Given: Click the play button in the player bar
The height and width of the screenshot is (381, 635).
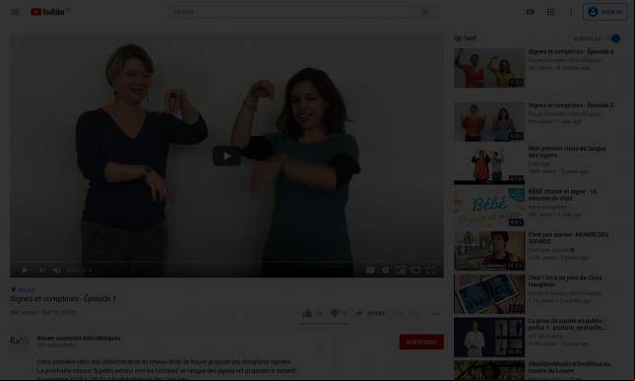Looking at the screenshot, I should (x=25, y=270).
